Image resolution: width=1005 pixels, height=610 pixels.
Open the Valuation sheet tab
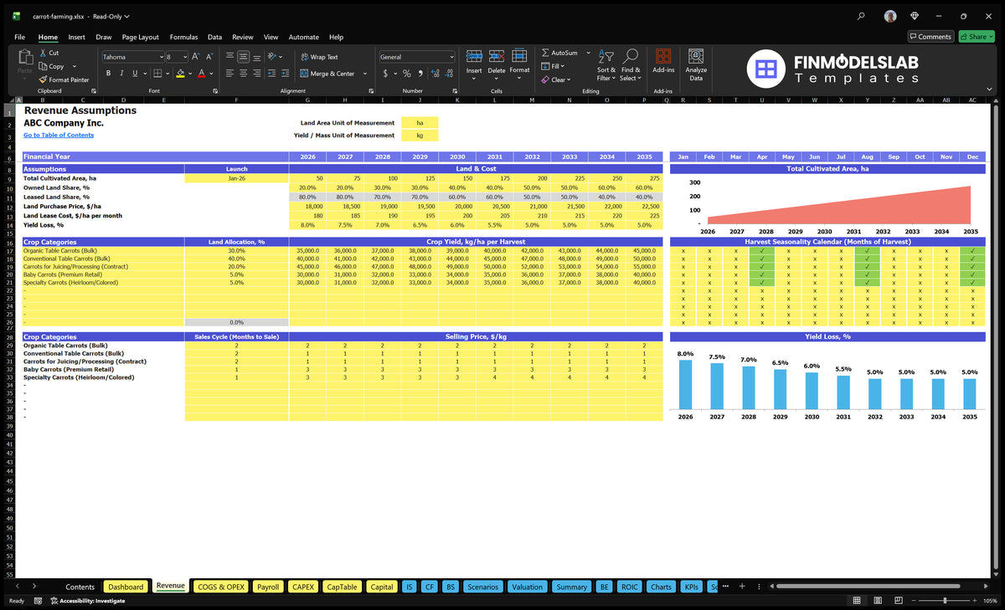(527, 587)
